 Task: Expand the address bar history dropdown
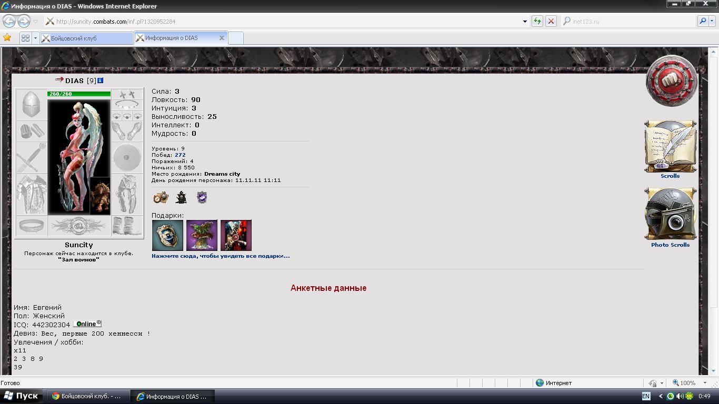click(525, 22)
